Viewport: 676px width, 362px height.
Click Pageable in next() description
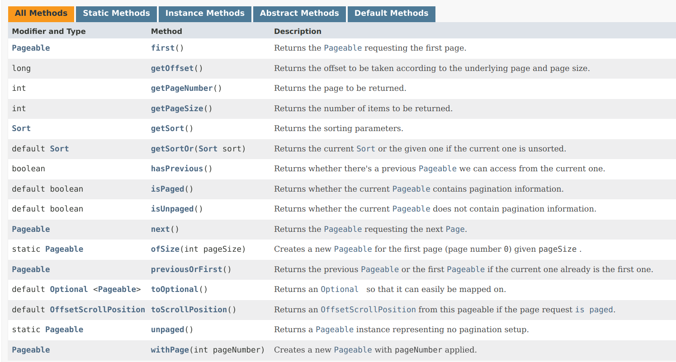pos(343,229)
